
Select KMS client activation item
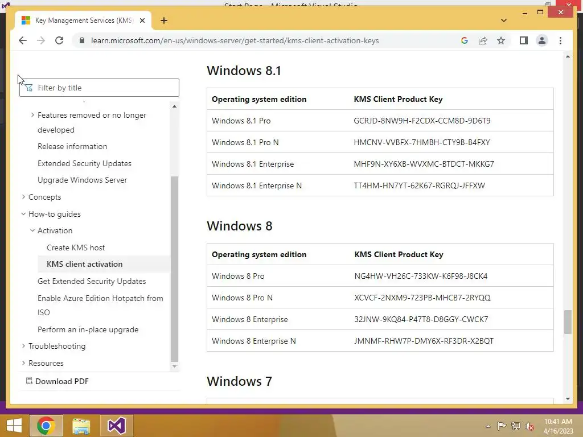tap(104, 264)
